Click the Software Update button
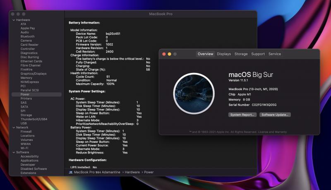This screenshot has width=331, height=190. coord(275,115)
